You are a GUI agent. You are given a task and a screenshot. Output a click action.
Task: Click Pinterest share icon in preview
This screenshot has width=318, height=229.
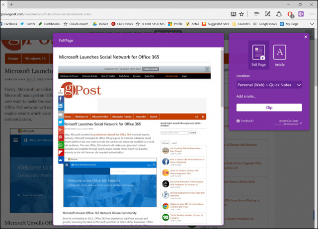tap(61, 137)
